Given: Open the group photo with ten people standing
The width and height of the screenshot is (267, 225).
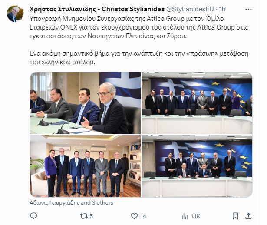Looking at the screenshot, I should 197,103.
